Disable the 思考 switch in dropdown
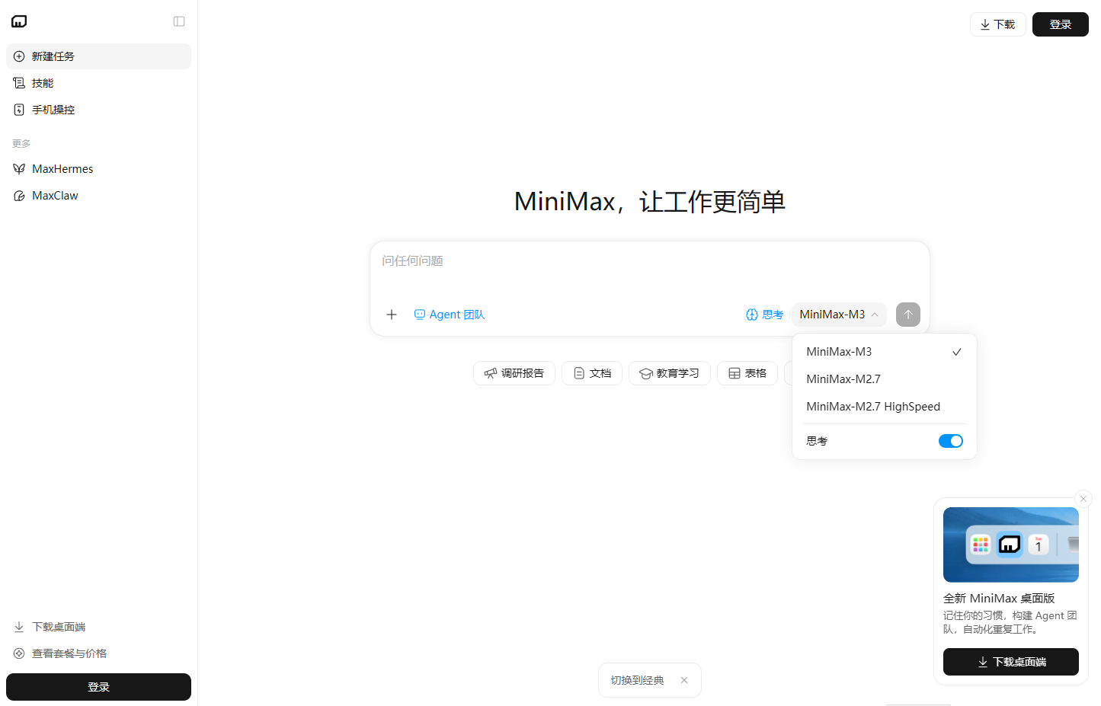Screen dimensions: 1101x706 pos(951,441)
